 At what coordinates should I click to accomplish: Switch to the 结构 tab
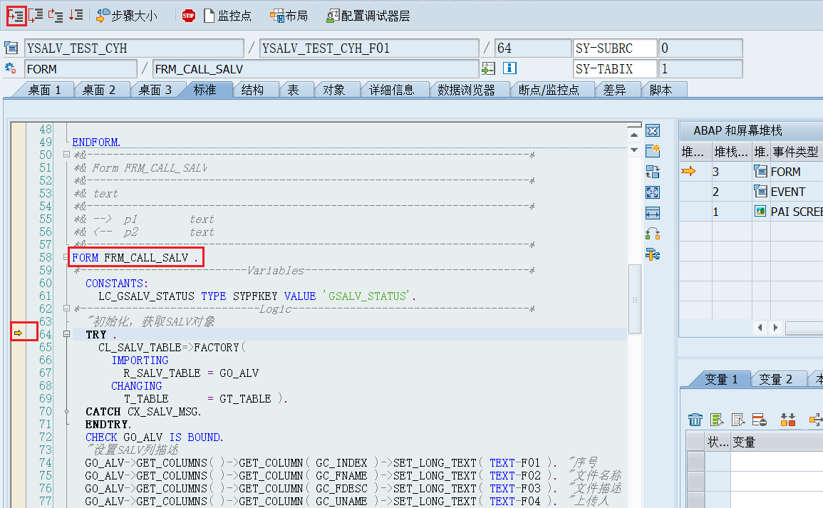point(252,90)
